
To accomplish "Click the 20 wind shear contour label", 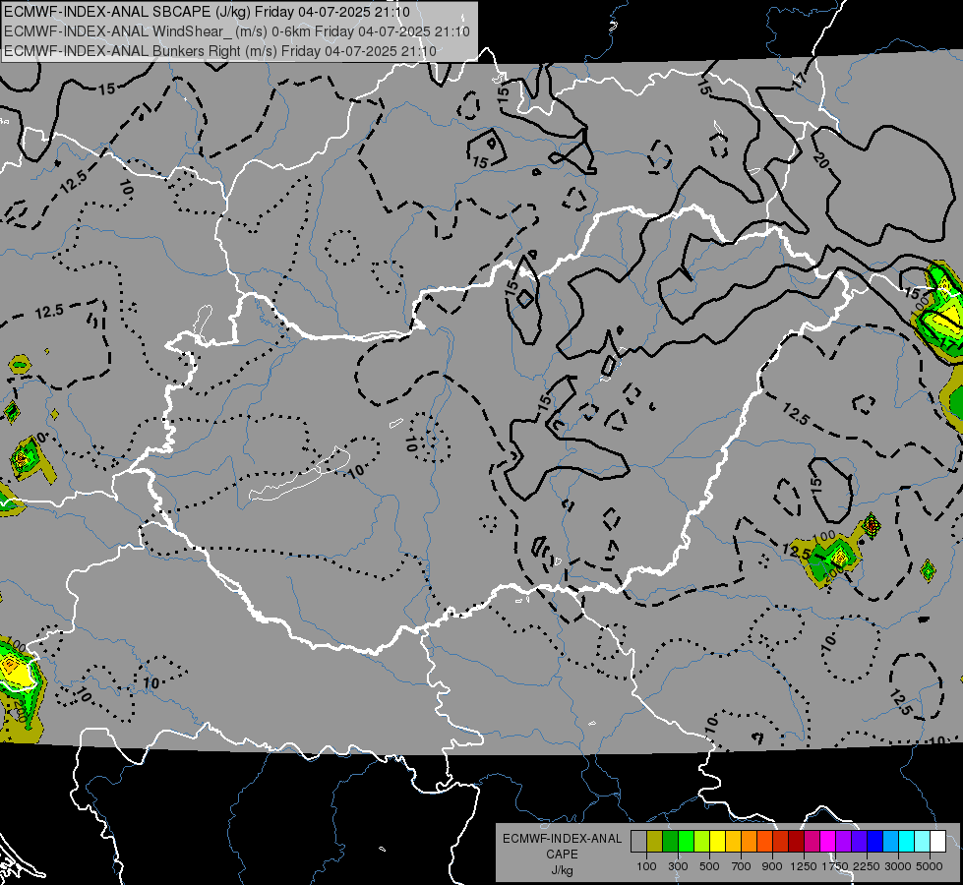I will [x=820, y=160].
